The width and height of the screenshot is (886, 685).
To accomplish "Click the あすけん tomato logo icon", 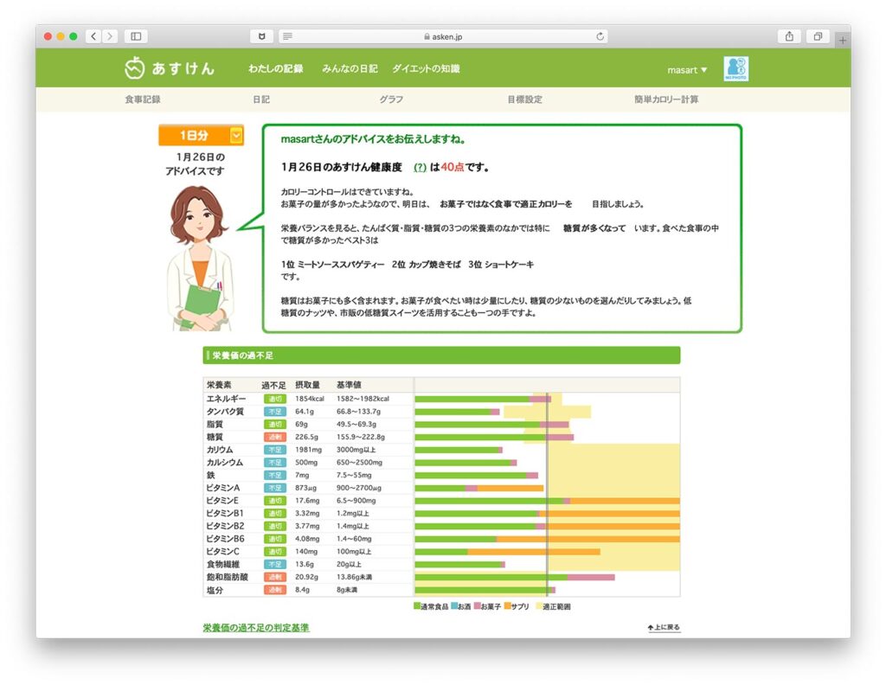I will click(133, 67).
